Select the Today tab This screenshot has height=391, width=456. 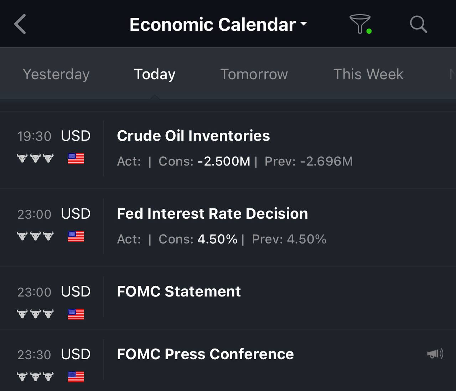(155, 74)
